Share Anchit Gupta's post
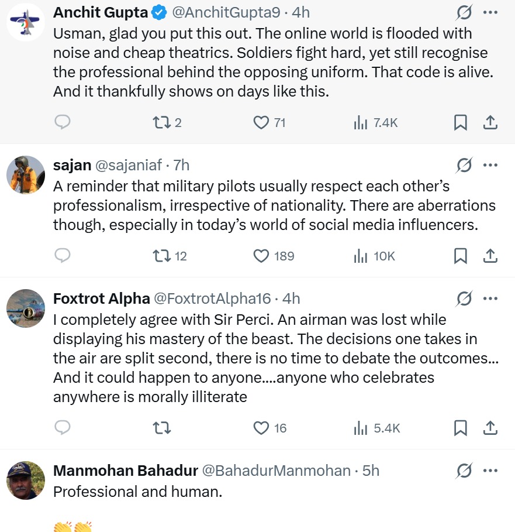515x532 pixels. point(490,122)
